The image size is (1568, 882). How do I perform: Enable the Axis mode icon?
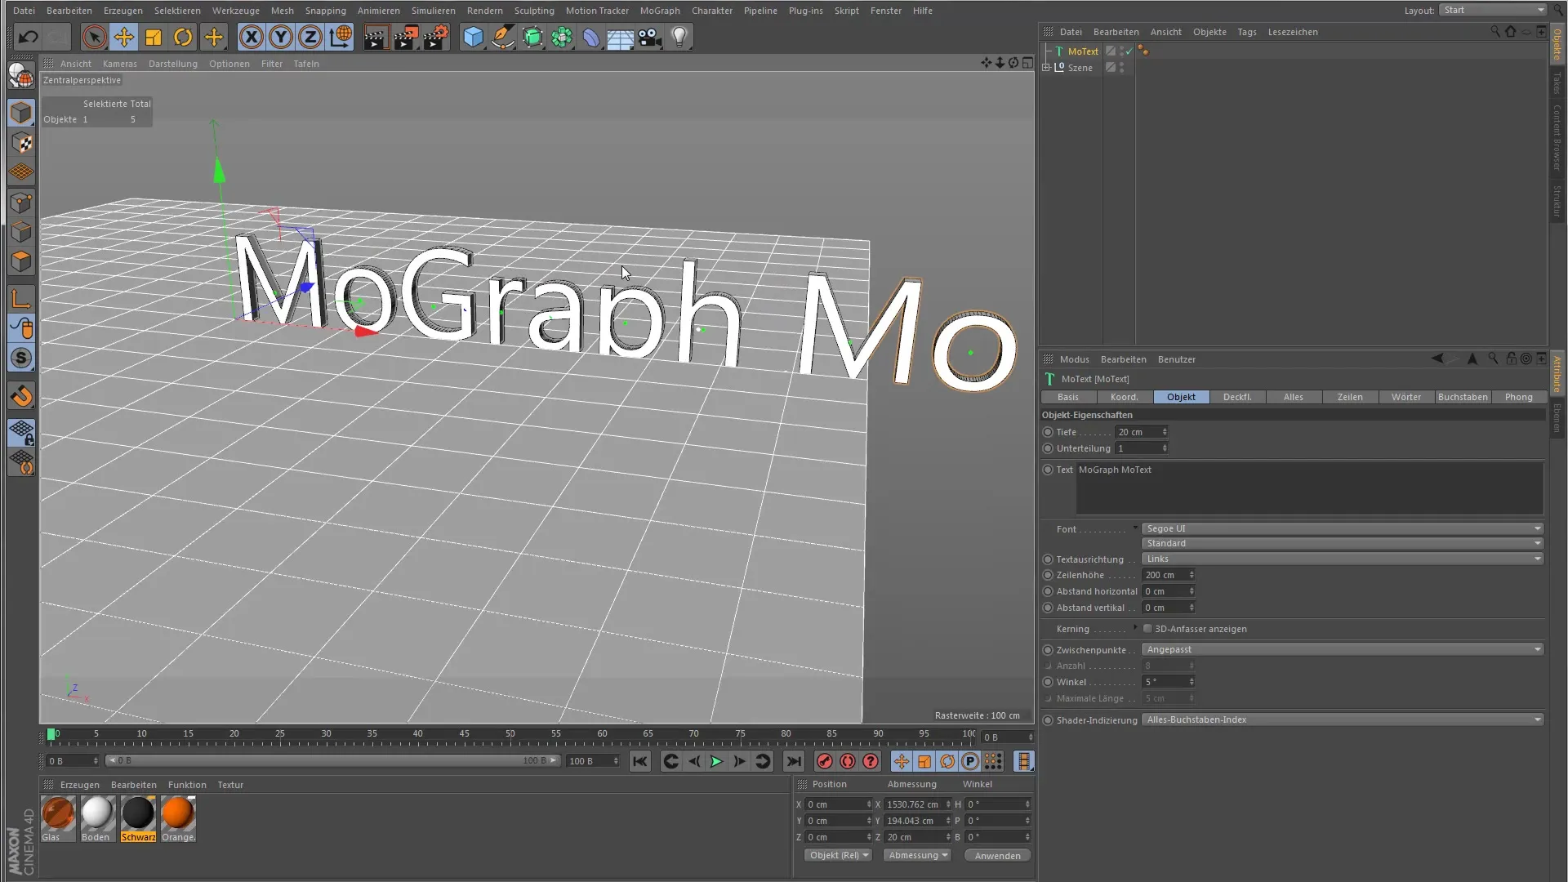click(x=21, y=299)
